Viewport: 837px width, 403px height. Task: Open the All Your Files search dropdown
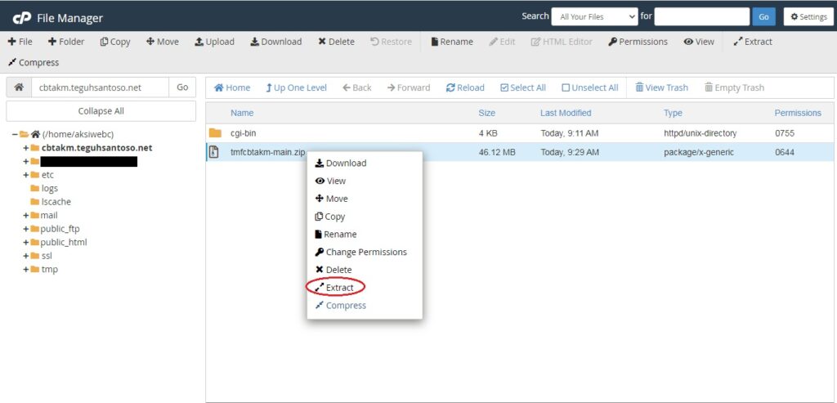pos(594,16)
